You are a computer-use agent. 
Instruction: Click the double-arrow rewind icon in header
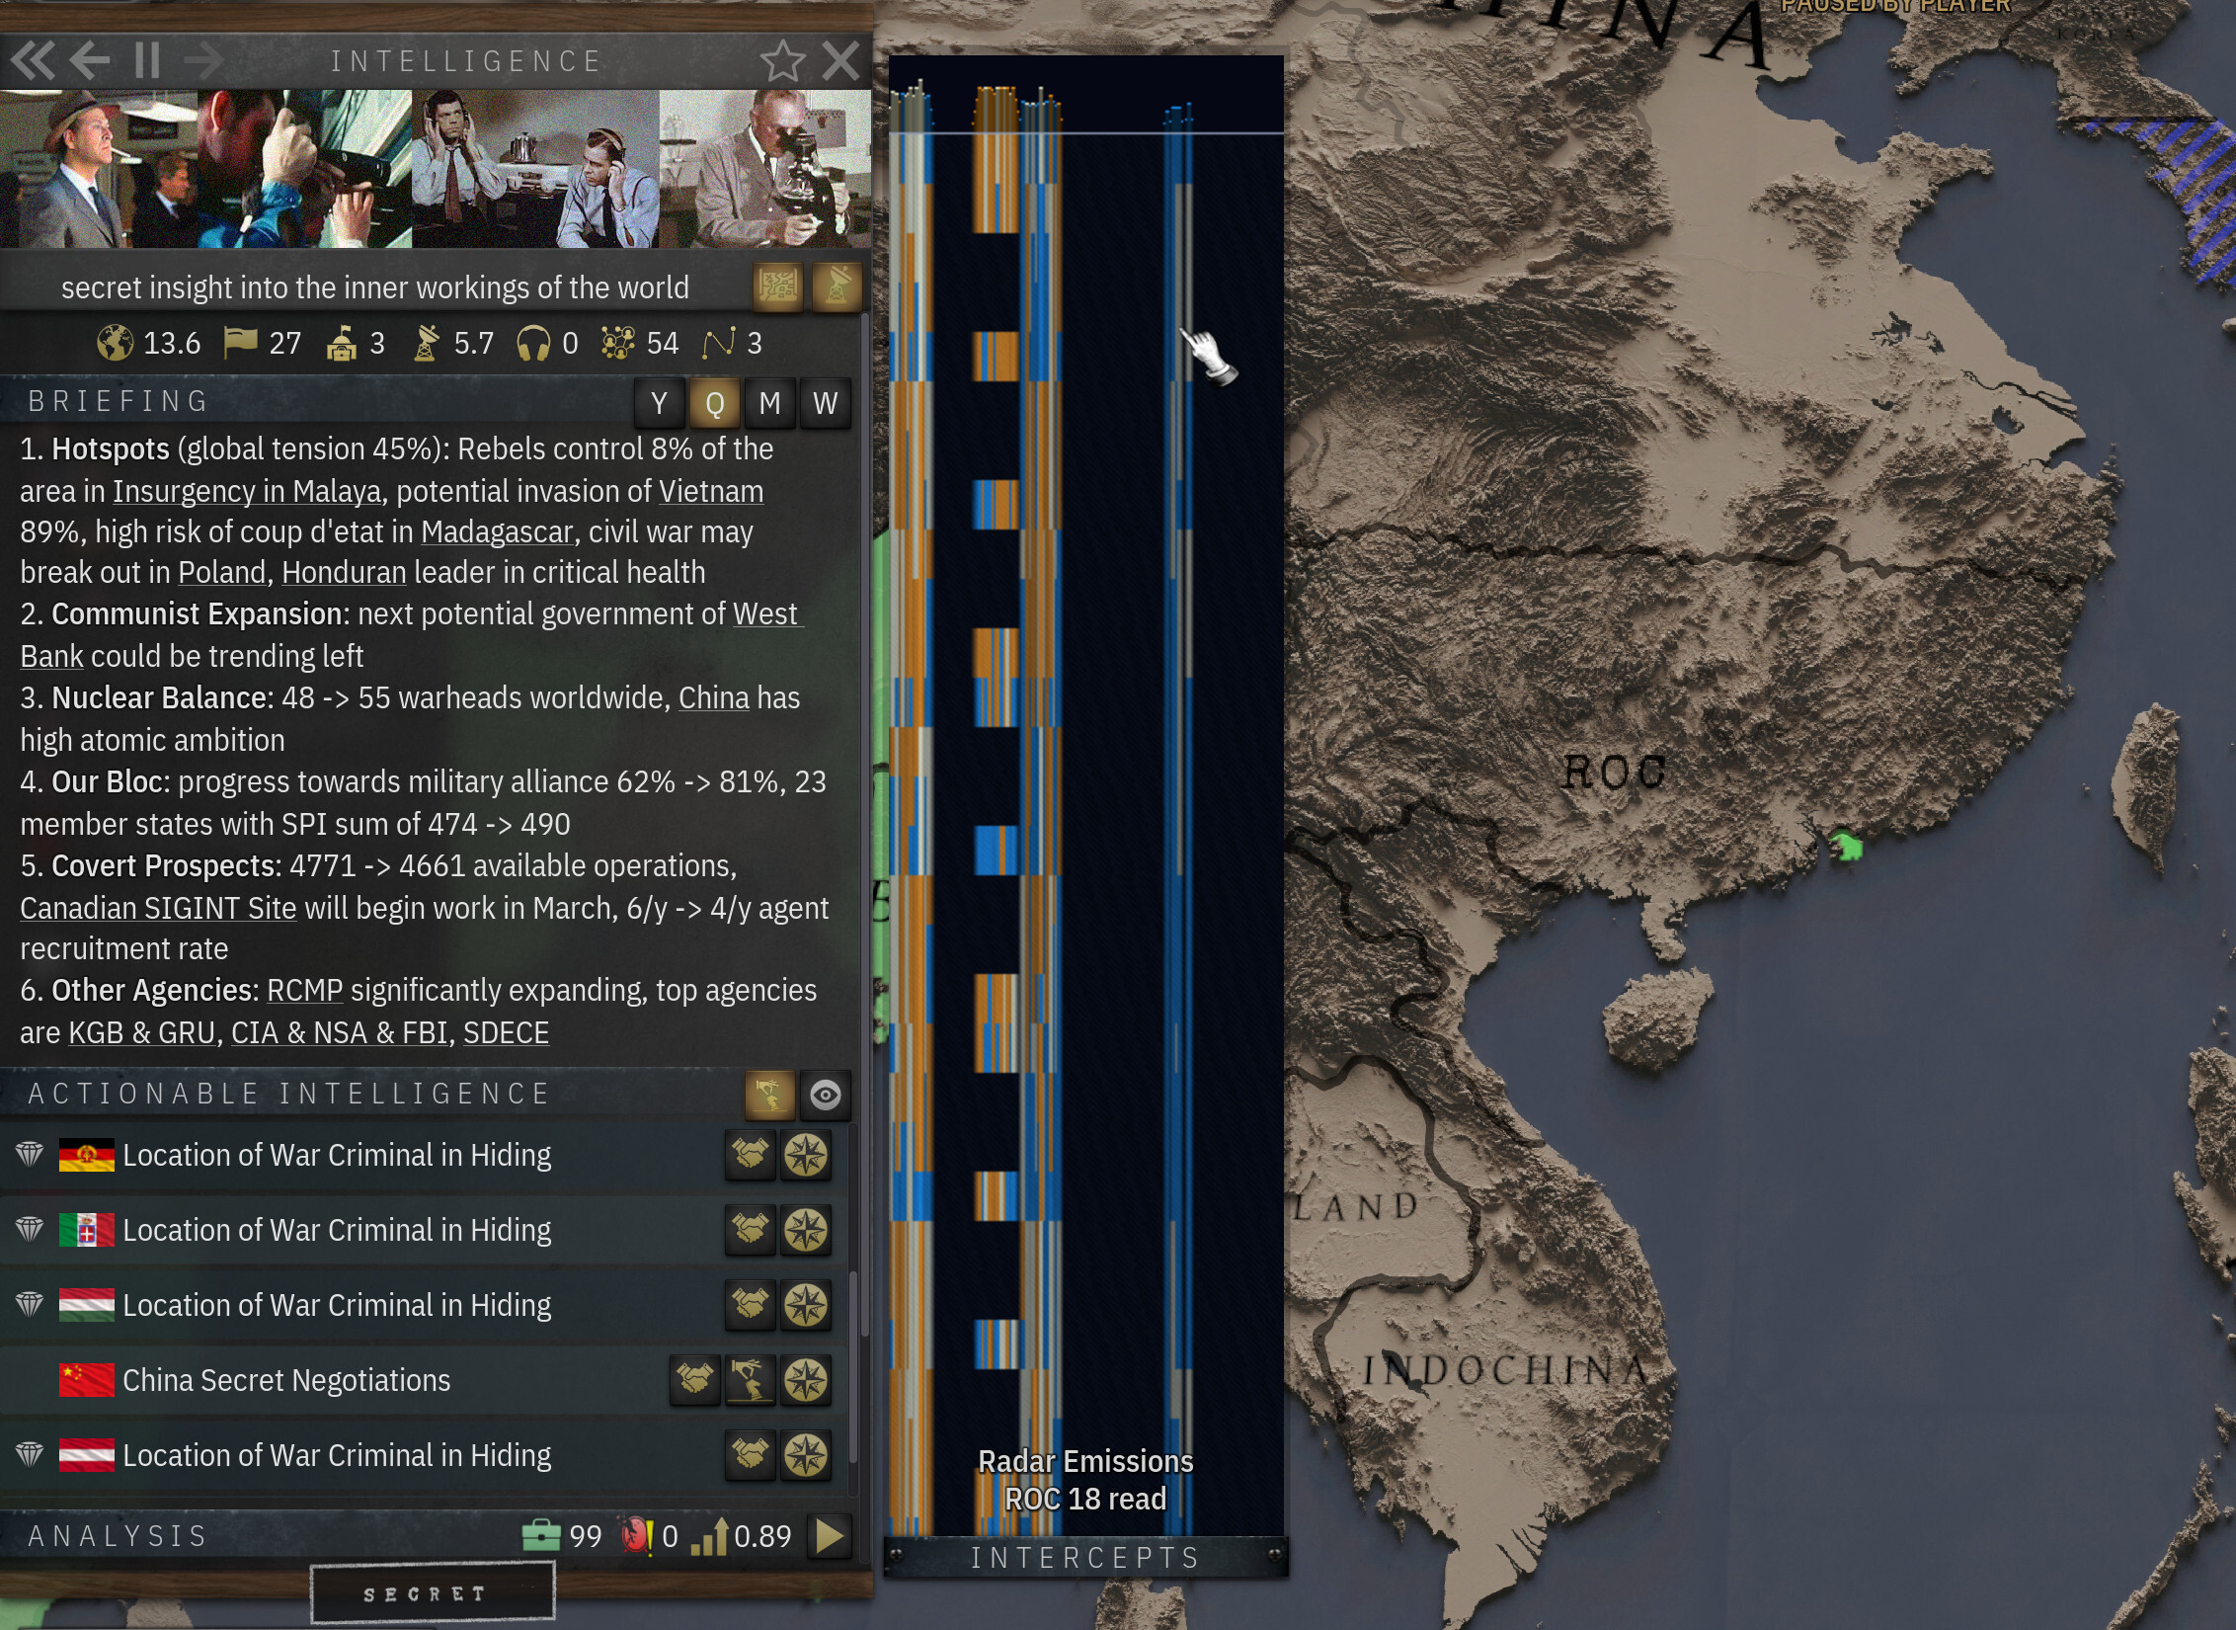(34, 61)
